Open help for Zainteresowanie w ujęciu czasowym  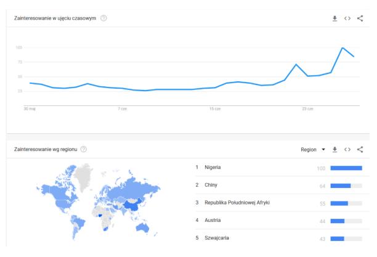[x=103, y=18]
